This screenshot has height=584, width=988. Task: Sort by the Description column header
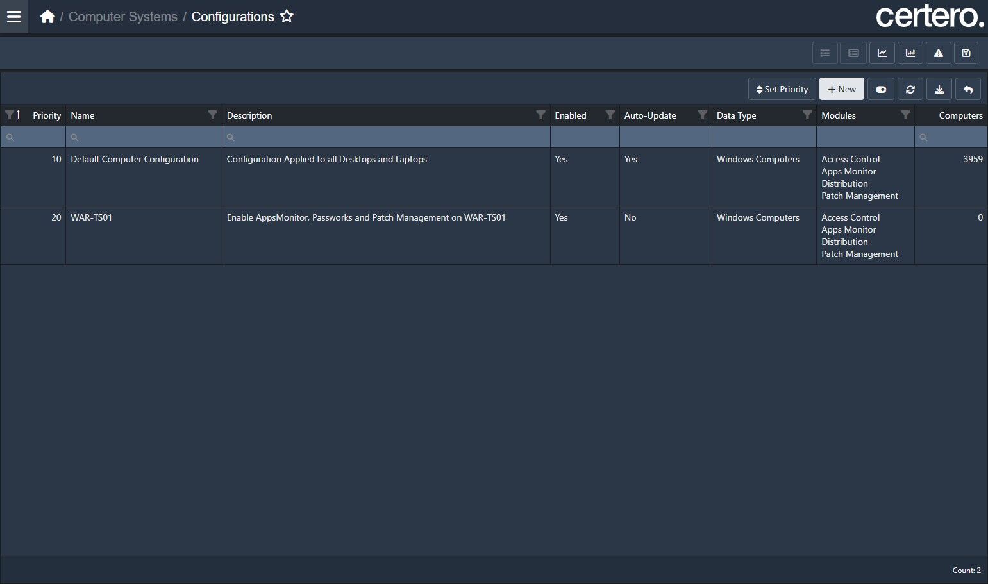pyautogui.click(x=249, y=115)
